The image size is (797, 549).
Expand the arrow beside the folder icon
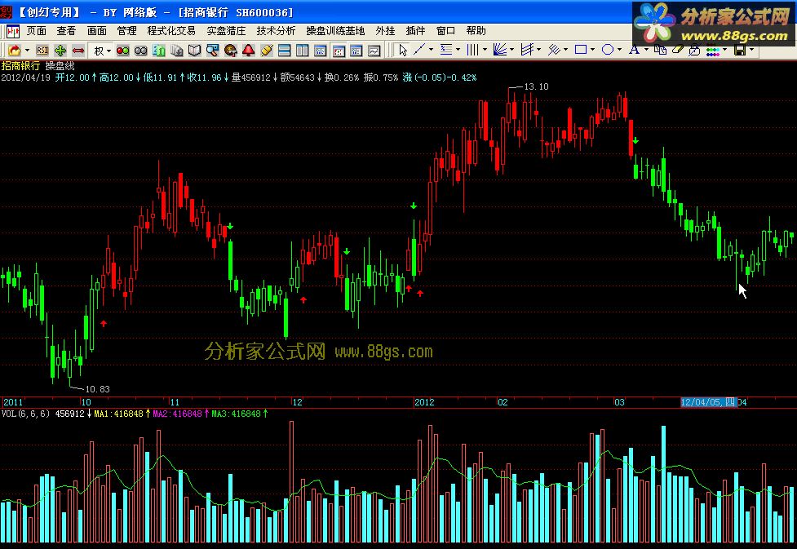coord(27,51)
